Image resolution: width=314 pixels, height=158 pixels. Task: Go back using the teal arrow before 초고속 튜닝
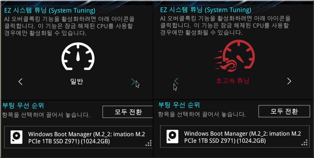tap(176, 81)
